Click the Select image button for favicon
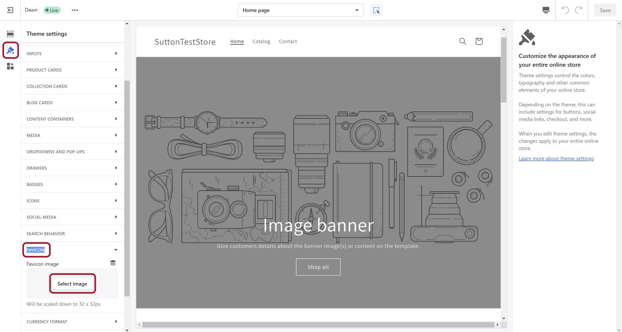Screen dimensions: 622x332 [72, 283]
